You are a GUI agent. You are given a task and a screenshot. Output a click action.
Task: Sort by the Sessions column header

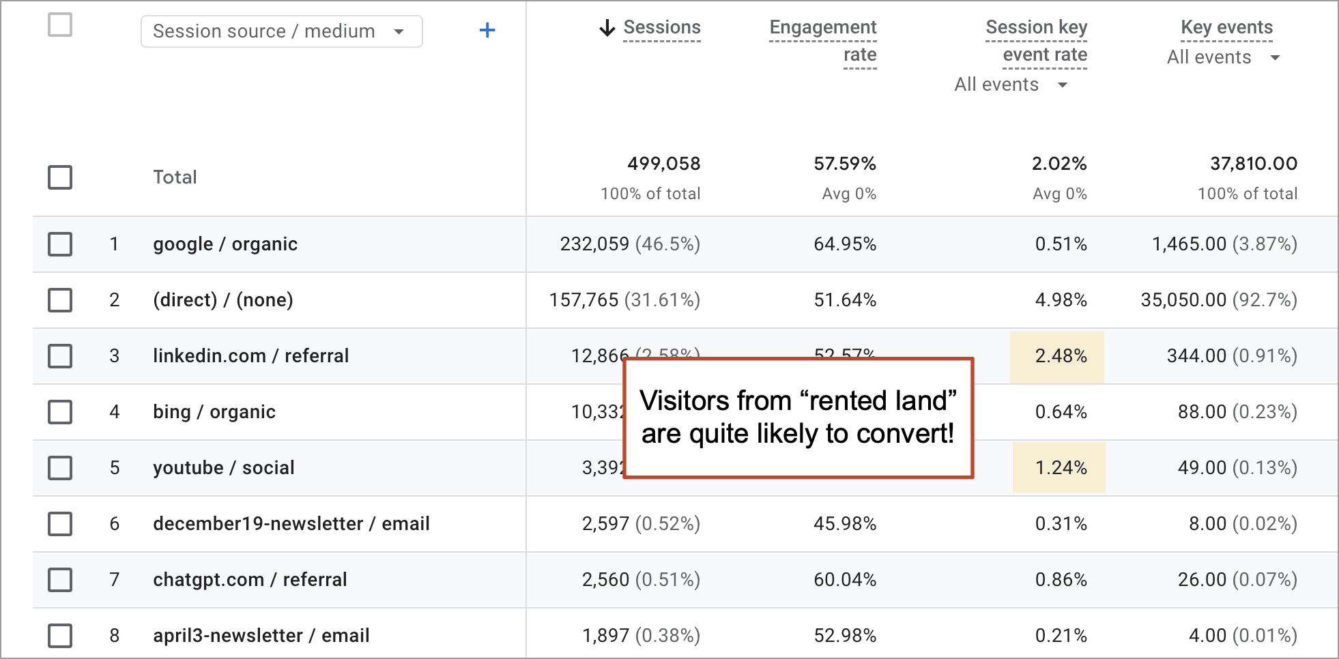[662, 28]
